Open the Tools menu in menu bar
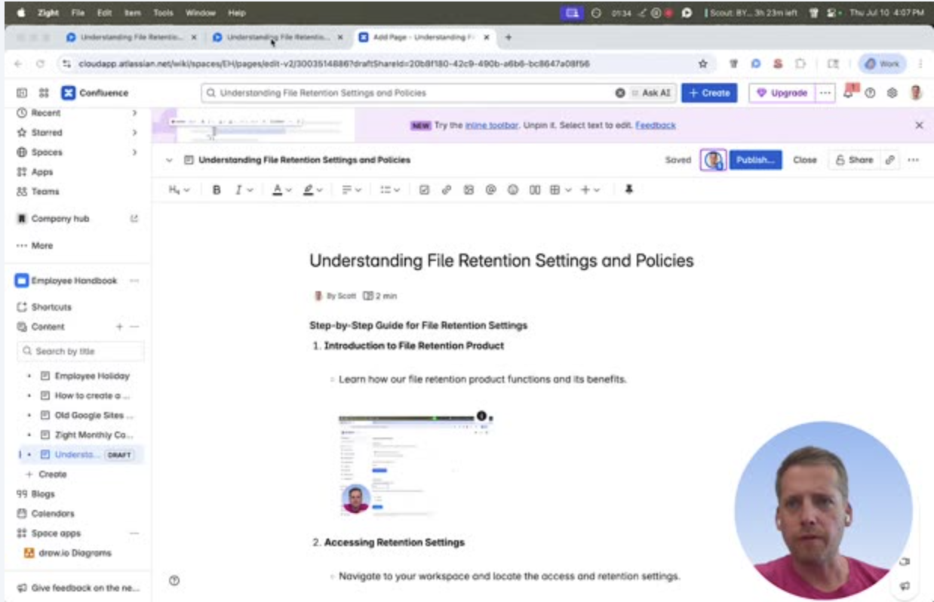This screenshot has width=934, height=602. click(163, 13)
